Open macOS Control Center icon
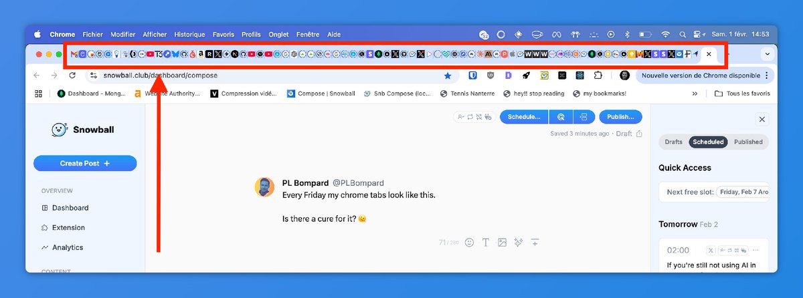Screen dimensions: 803x298 tap(697, 34)
